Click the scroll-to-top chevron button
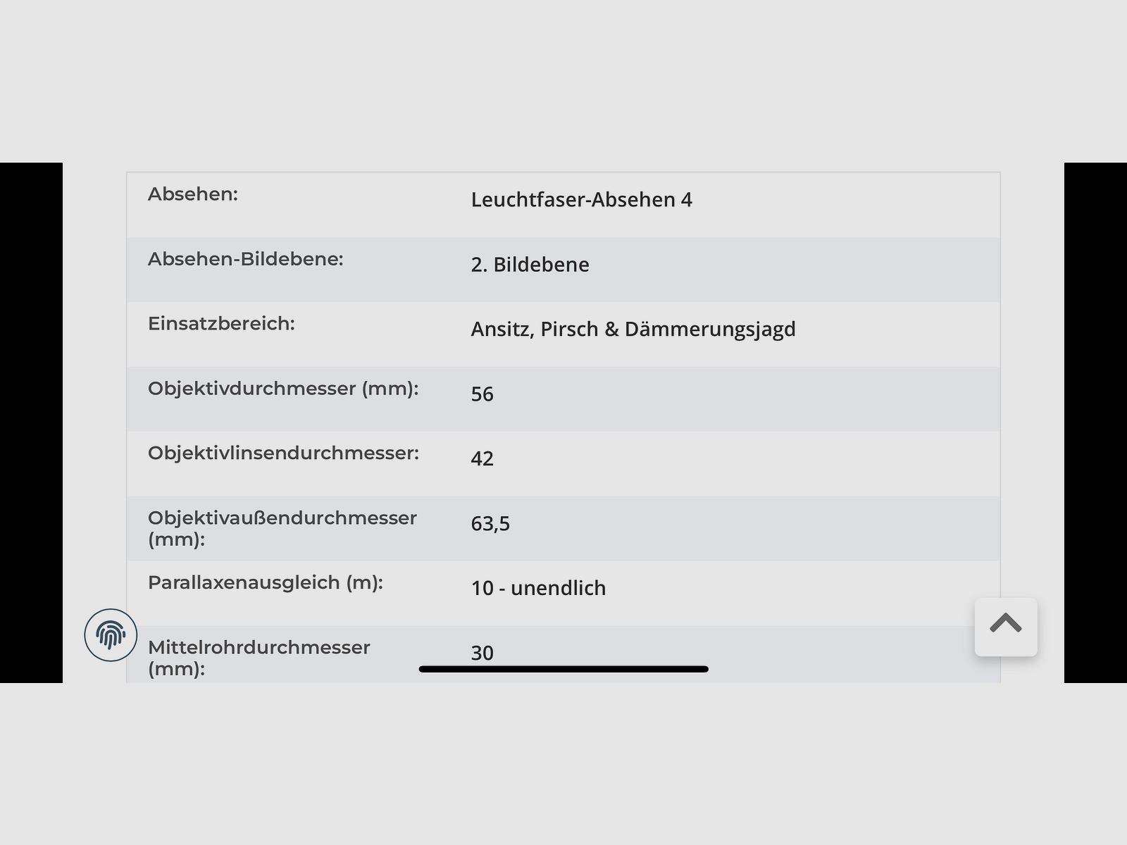The width and height of the screenshot is (1127, 845). click(1005, 627)
